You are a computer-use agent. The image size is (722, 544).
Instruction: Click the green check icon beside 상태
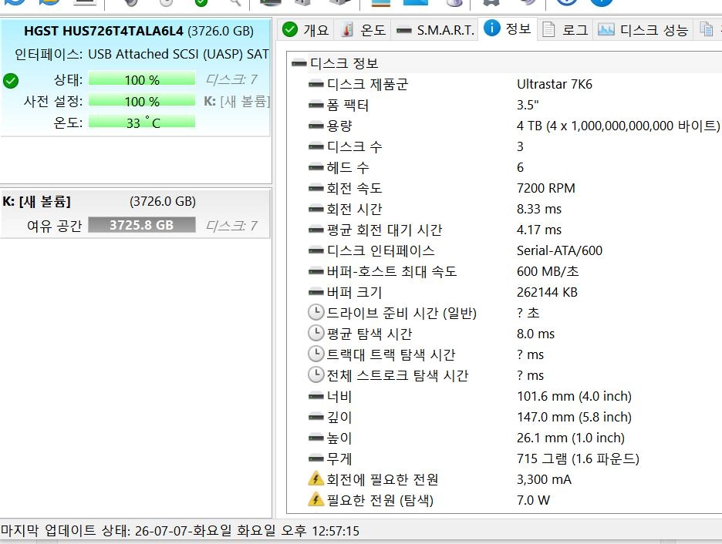[11, 80]
